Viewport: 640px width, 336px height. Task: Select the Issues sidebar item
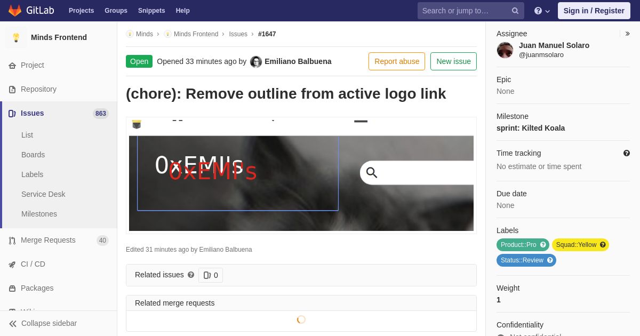point(59,113)
